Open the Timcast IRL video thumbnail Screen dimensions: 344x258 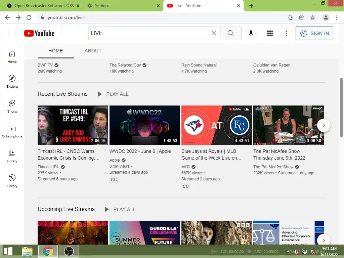[73, 125]
